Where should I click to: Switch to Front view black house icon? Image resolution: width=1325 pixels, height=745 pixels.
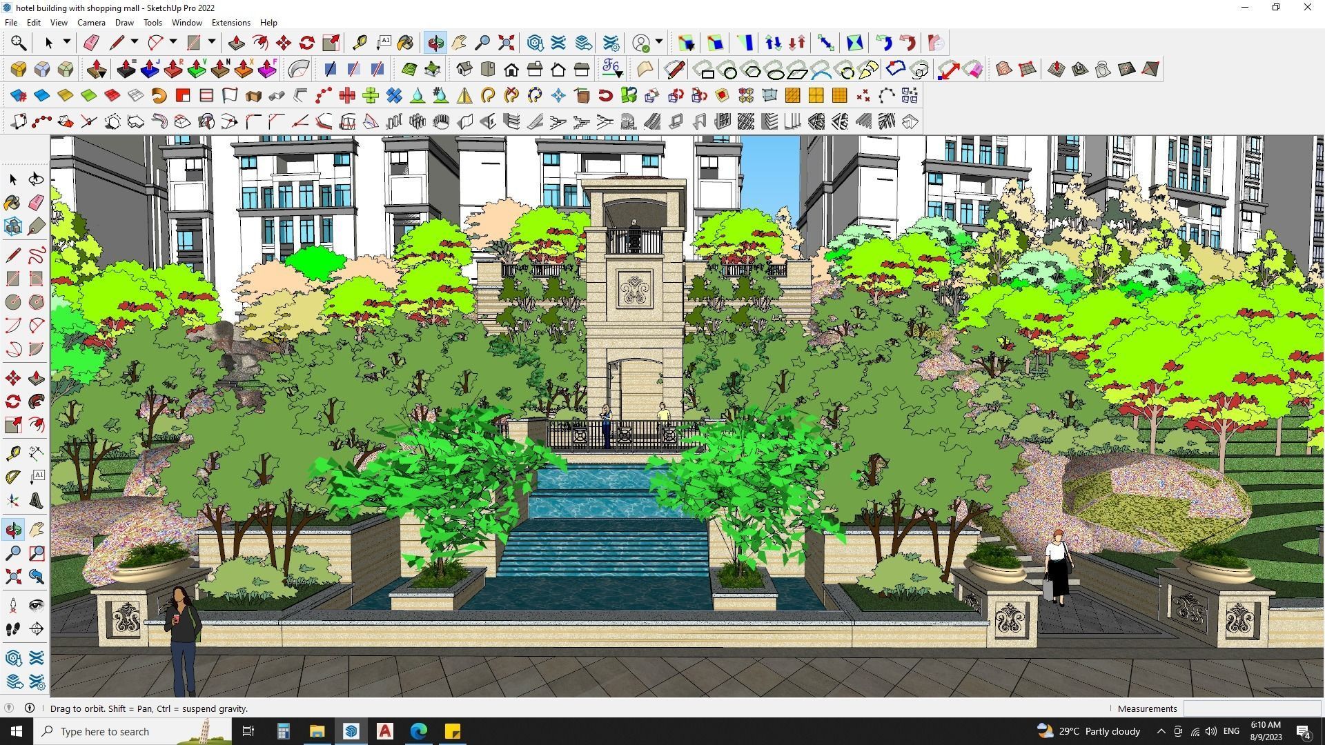511,69
